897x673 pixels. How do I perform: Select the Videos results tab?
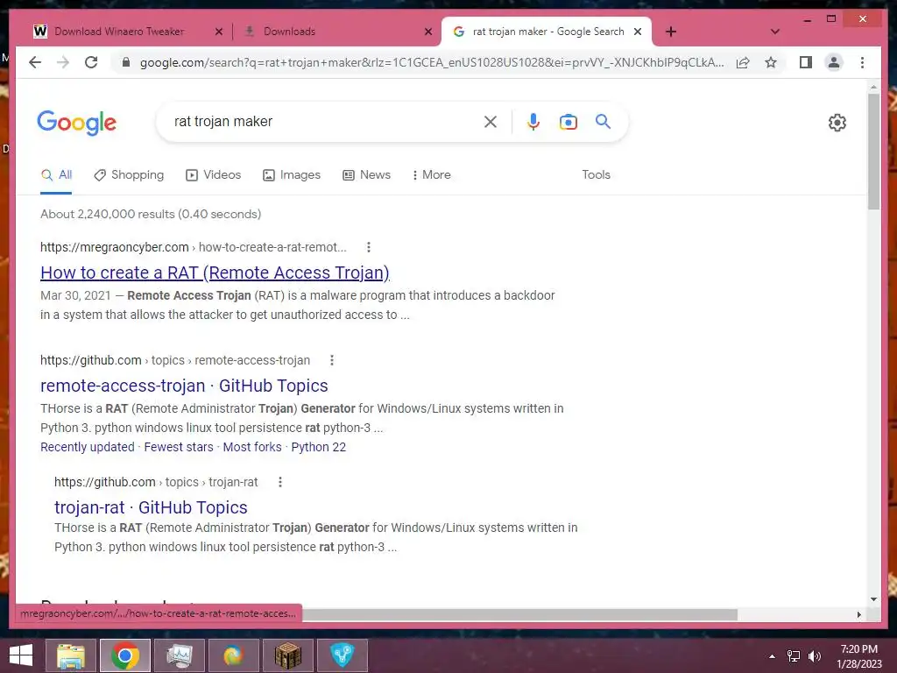coord(214,174)
